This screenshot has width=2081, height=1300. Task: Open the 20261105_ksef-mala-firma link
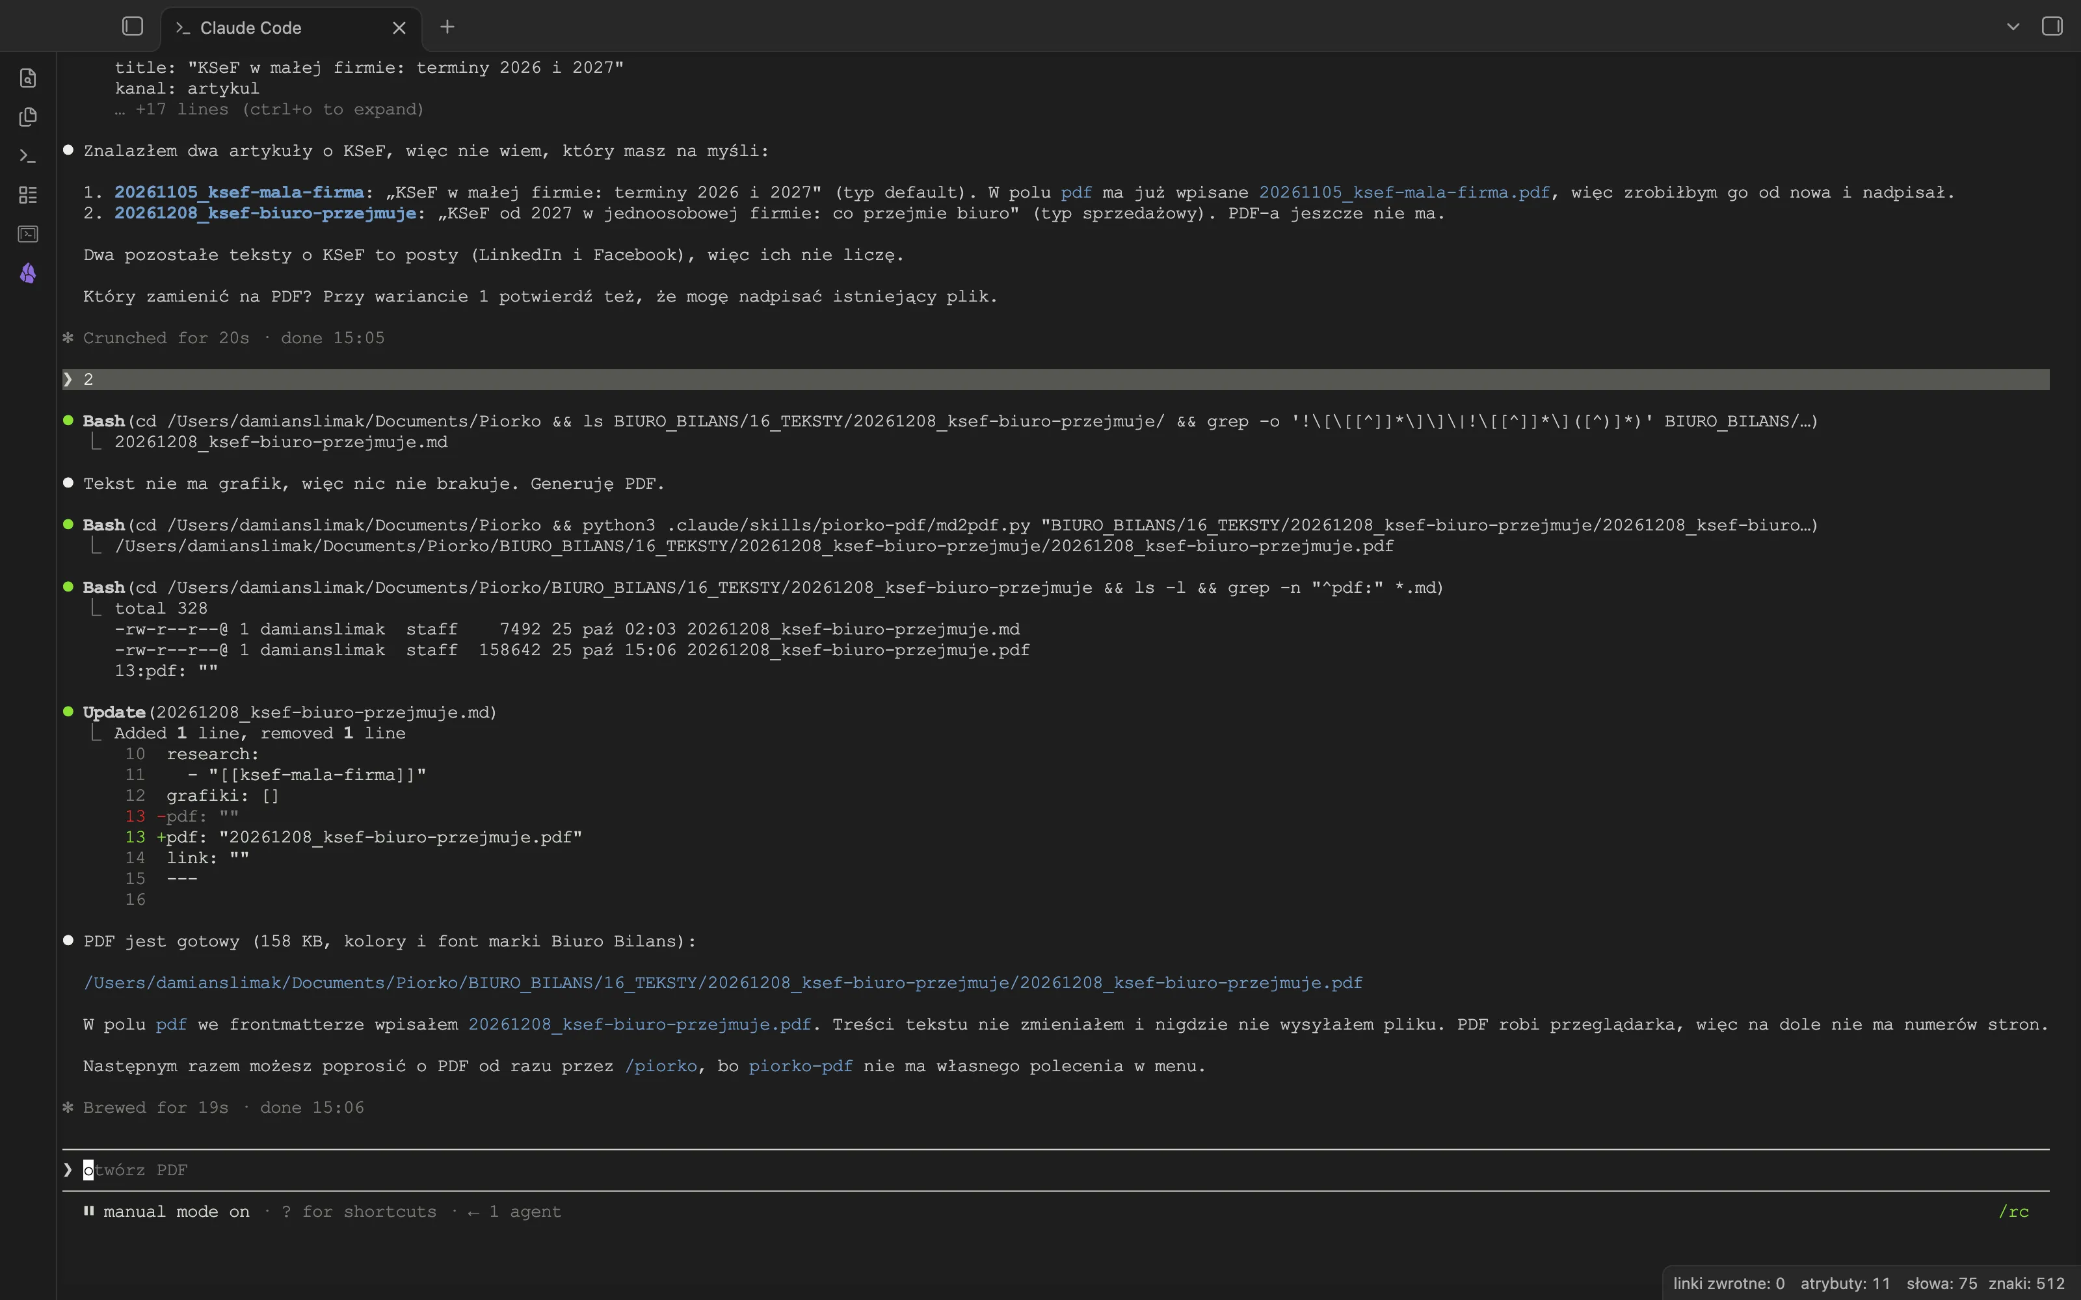pyautogui.click(x=239, y=192)
